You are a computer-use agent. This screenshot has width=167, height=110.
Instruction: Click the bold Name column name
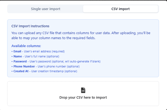pos(18,56)
